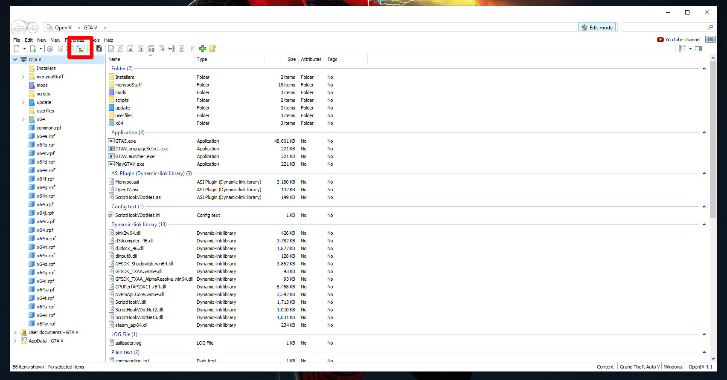Click the page-with-magnifier view icon in toolbar
This screenshot has height=380, width=727.
pyautogui.click(x=120, y=49)
